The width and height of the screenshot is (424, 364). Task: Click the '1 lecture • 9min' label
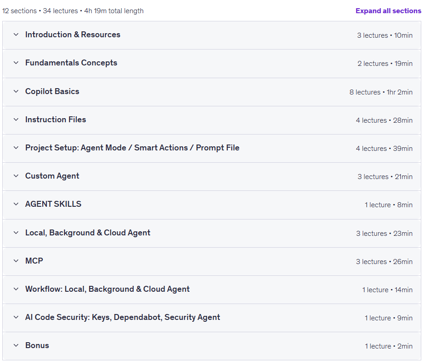click(389, 318)
